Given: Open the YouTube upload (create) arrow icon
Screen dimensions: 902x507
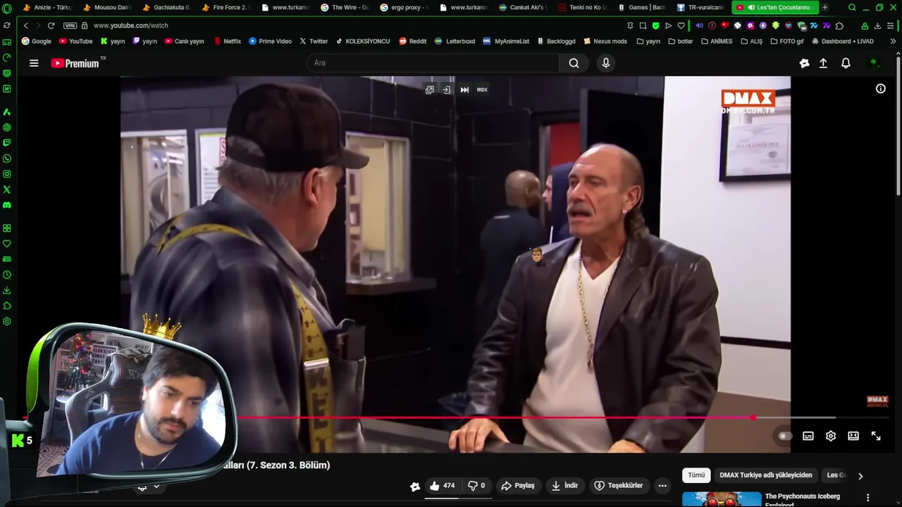Looking at the screenshot, I should pyautogui.click(x=823, y=63).
